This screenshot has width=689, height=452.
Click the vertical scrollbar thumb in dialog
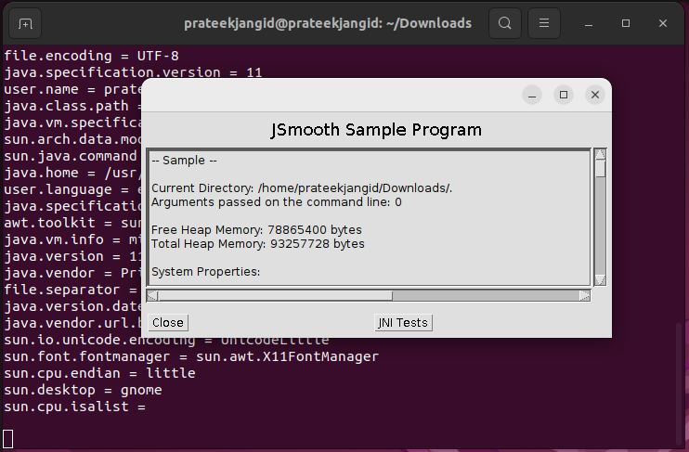(600, 168)
